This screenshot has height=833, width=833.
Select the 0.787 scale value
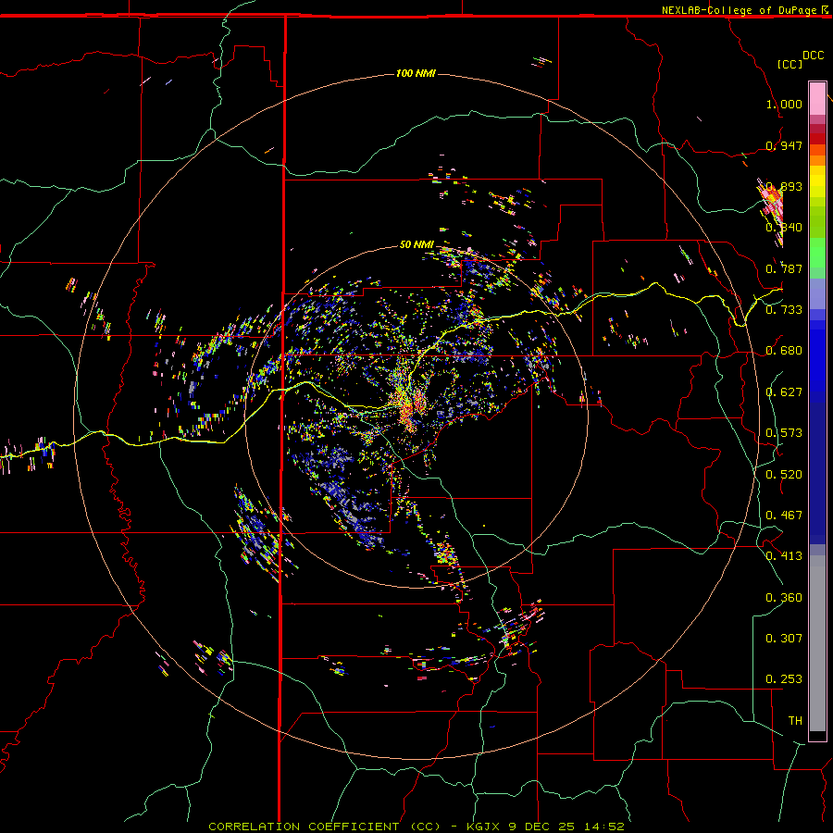click(784, 268)
